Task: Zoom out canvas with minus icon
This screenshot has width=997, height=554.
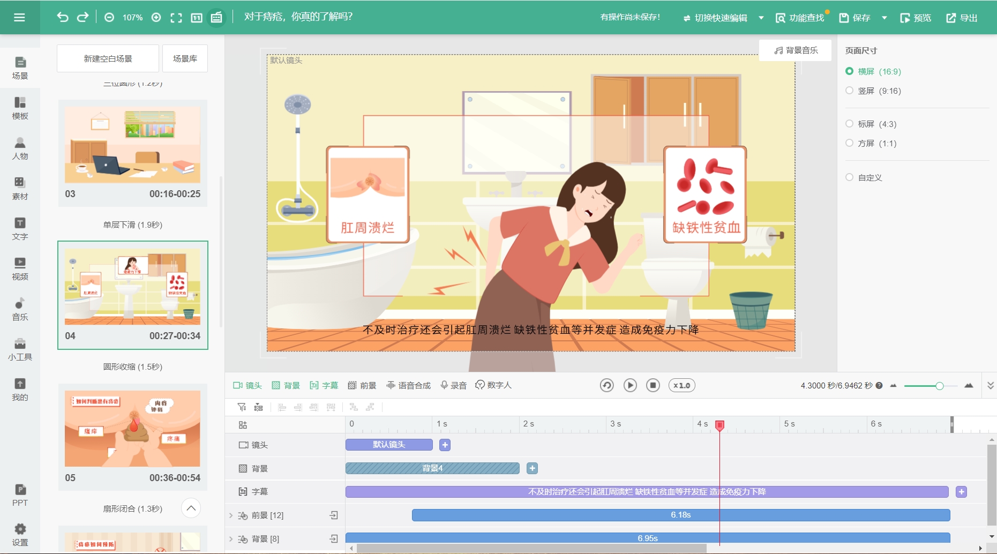Action: pyautogui.click(x=109, y=18)
